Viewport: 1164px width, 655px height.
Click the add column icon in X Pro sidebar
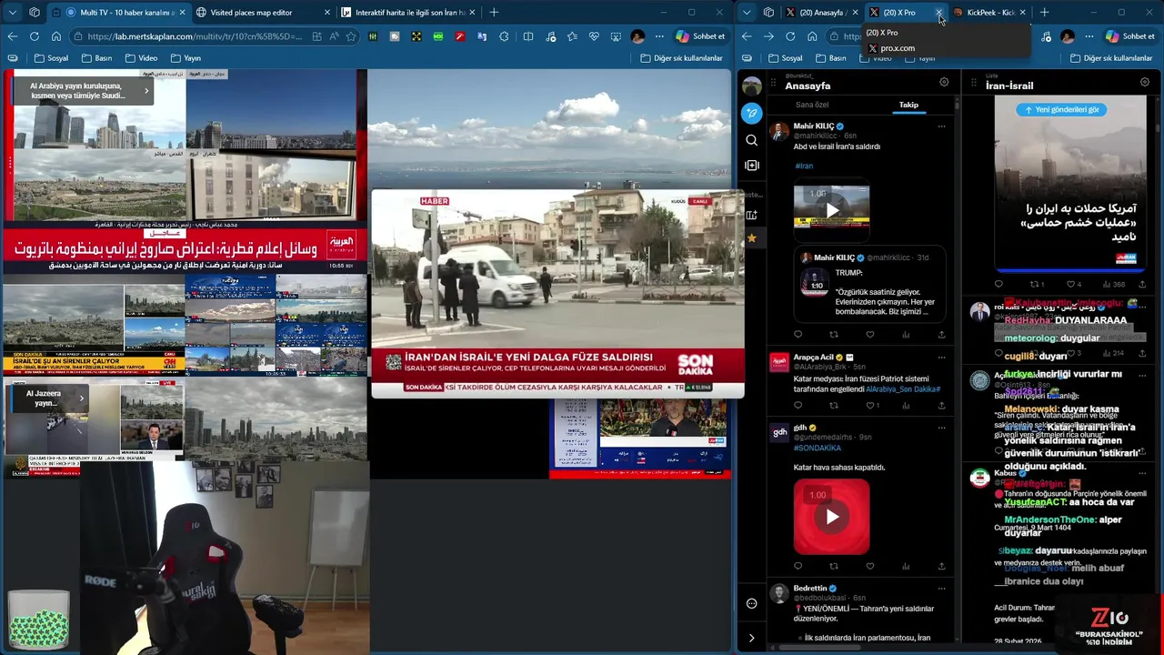[751, 166]
